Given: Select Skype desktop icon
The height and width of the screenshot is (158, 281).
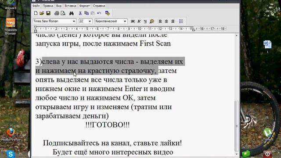Looking at the screenshot, I should tap(11, 154).
